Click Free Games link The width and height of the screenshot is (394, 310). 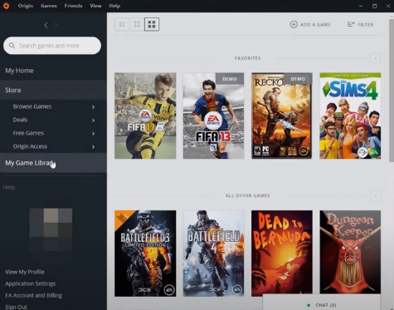point(28,133)
